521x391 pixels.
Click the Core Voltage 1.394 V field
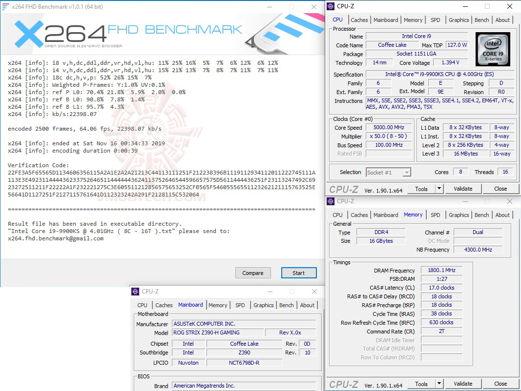(x=450, y=63)
